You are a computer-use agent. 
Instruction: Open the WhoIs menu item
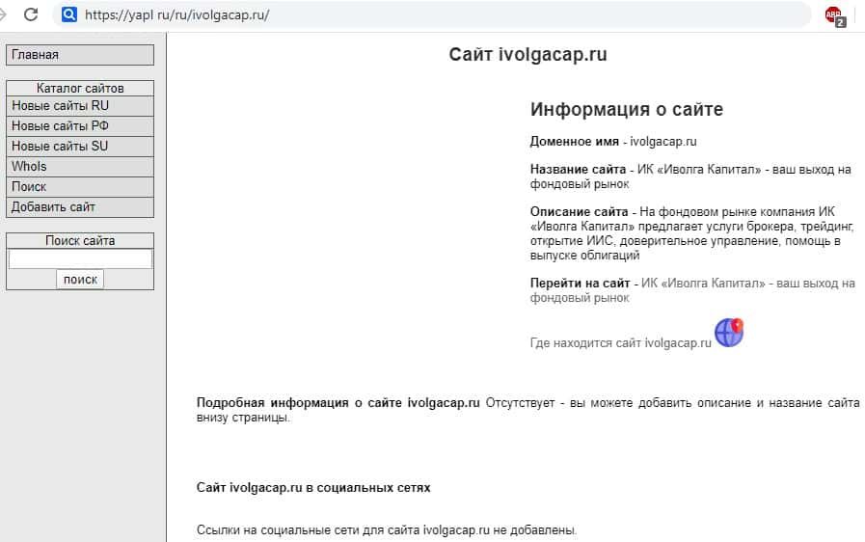(x=80, y=167)
